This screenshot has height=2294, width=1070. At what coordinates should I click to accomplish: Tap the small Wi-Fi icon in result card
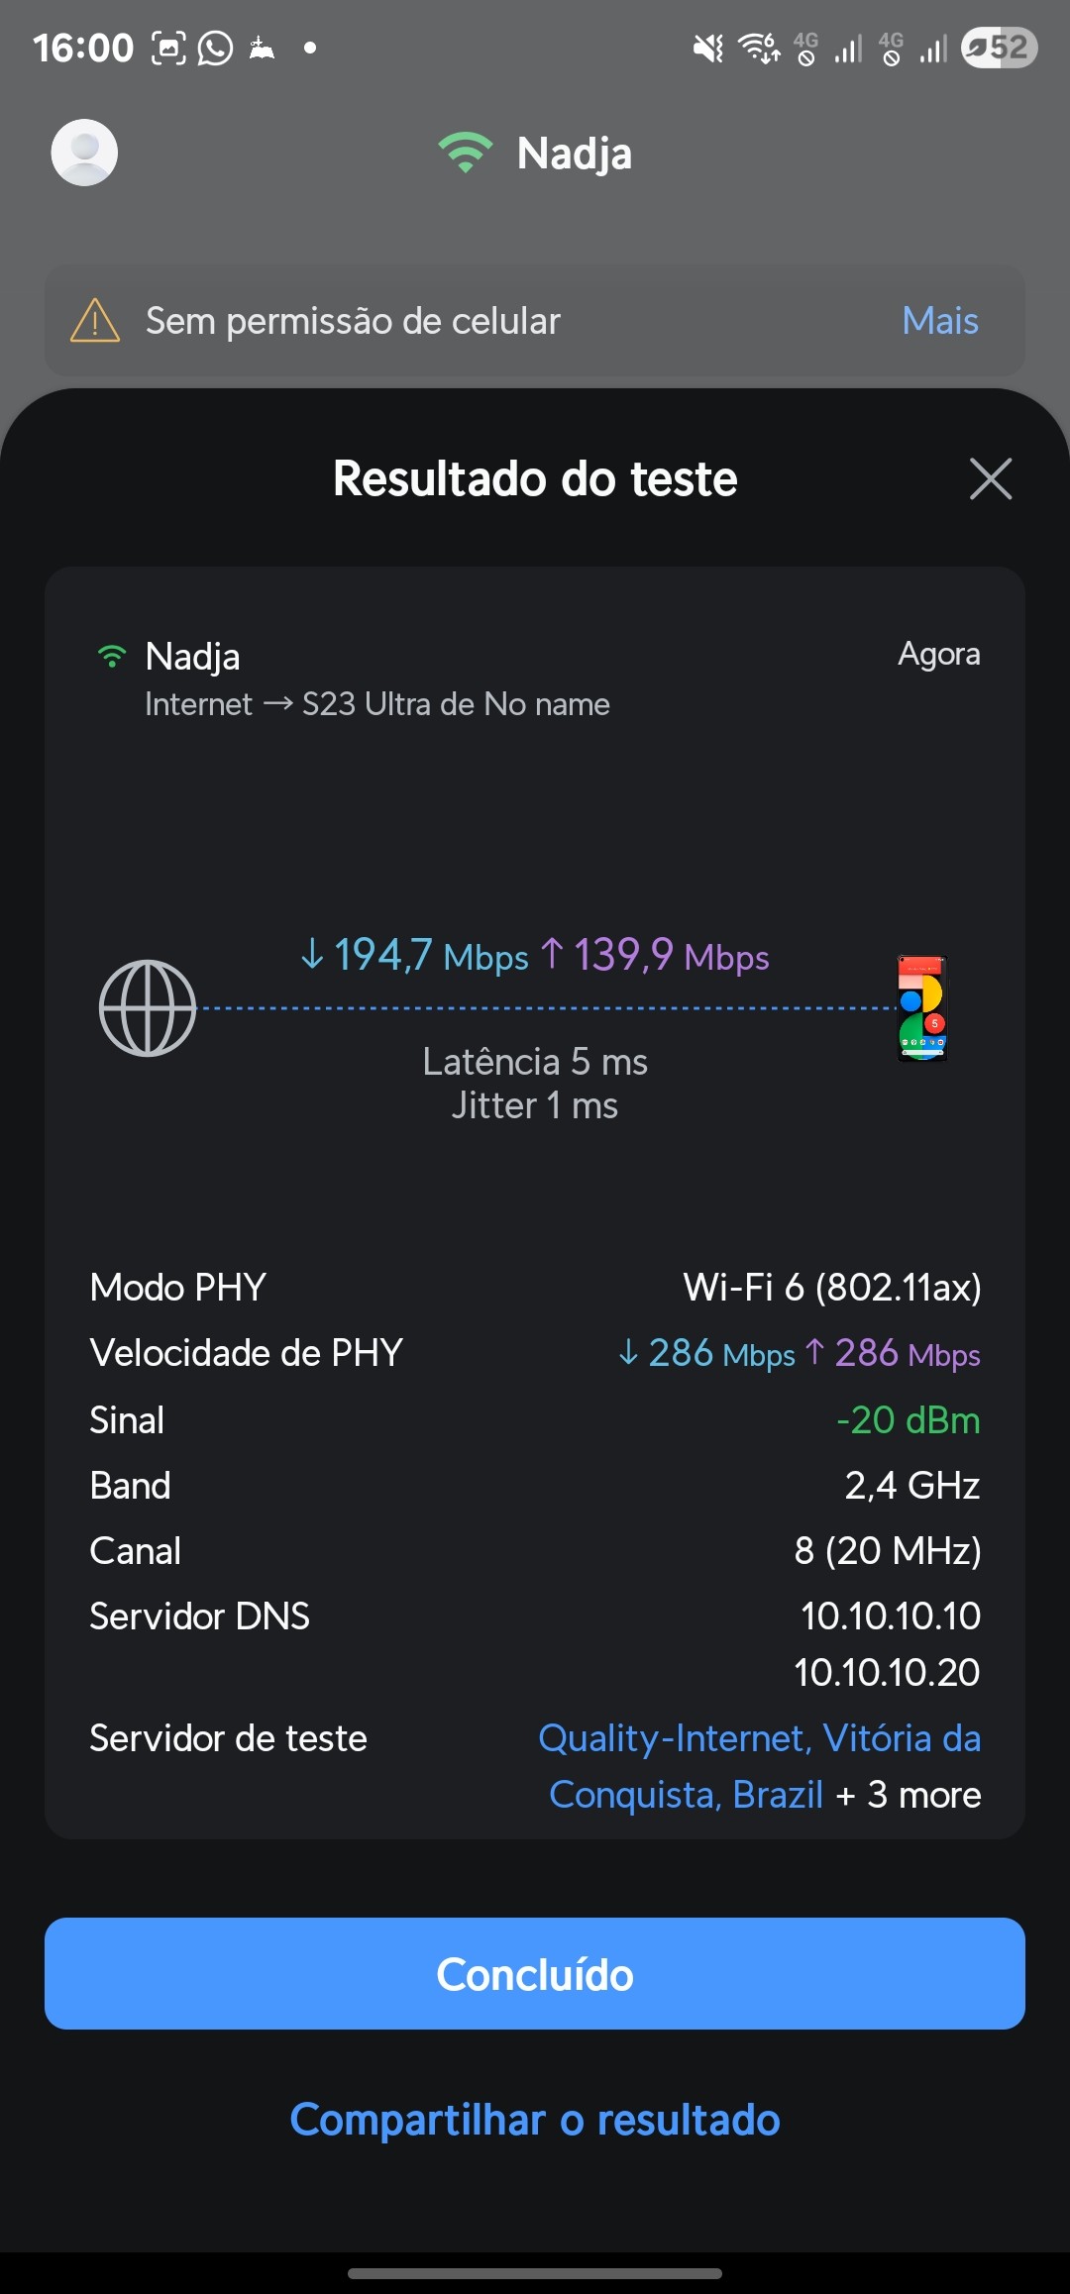(112, 657)
